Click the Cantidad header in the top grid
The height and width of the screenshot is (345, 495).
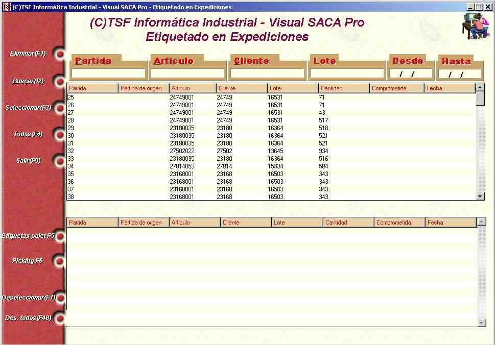(344, 88)
